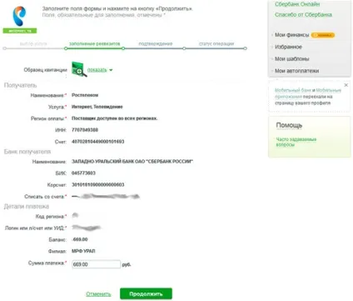
Task: Open the 'Мои финансы' menu item
Action: 291,35
